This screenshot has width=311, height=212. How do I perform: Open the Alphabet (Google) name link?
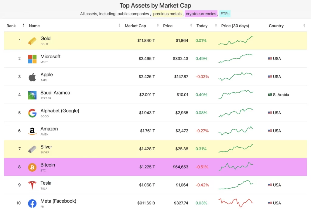point(60,111)
